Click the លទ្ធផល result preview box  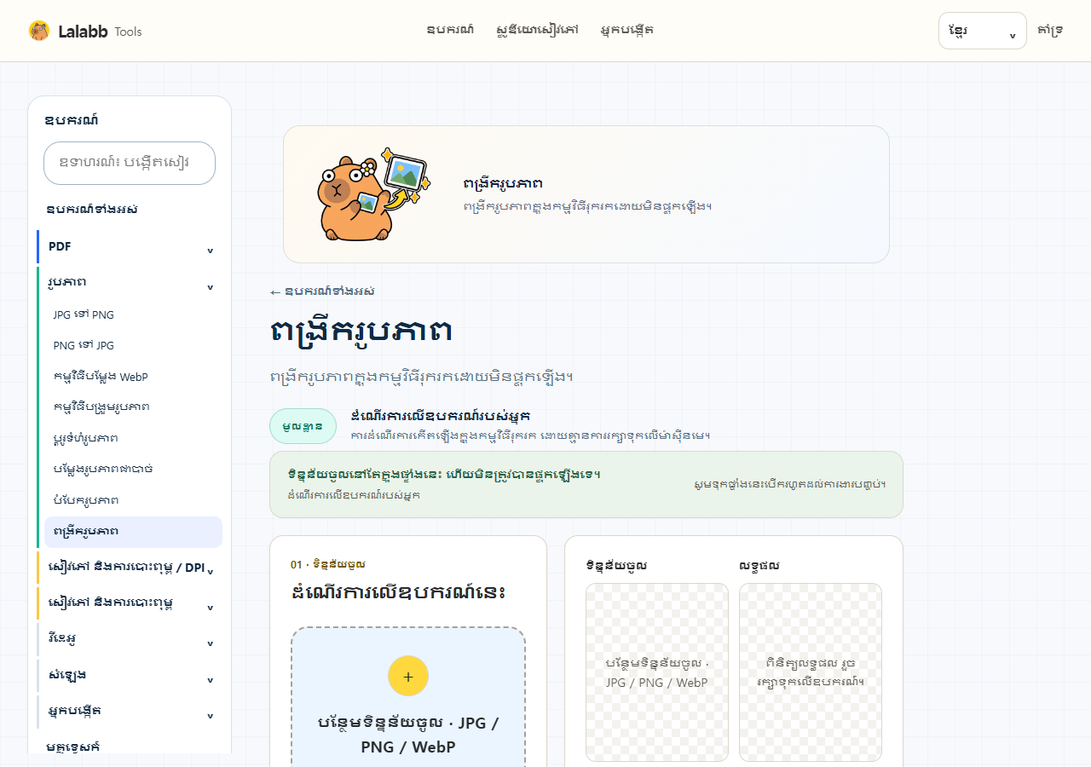811,672
